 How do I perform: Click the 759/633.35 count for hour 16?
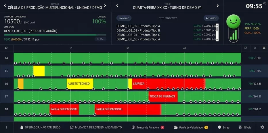point(255,84)
